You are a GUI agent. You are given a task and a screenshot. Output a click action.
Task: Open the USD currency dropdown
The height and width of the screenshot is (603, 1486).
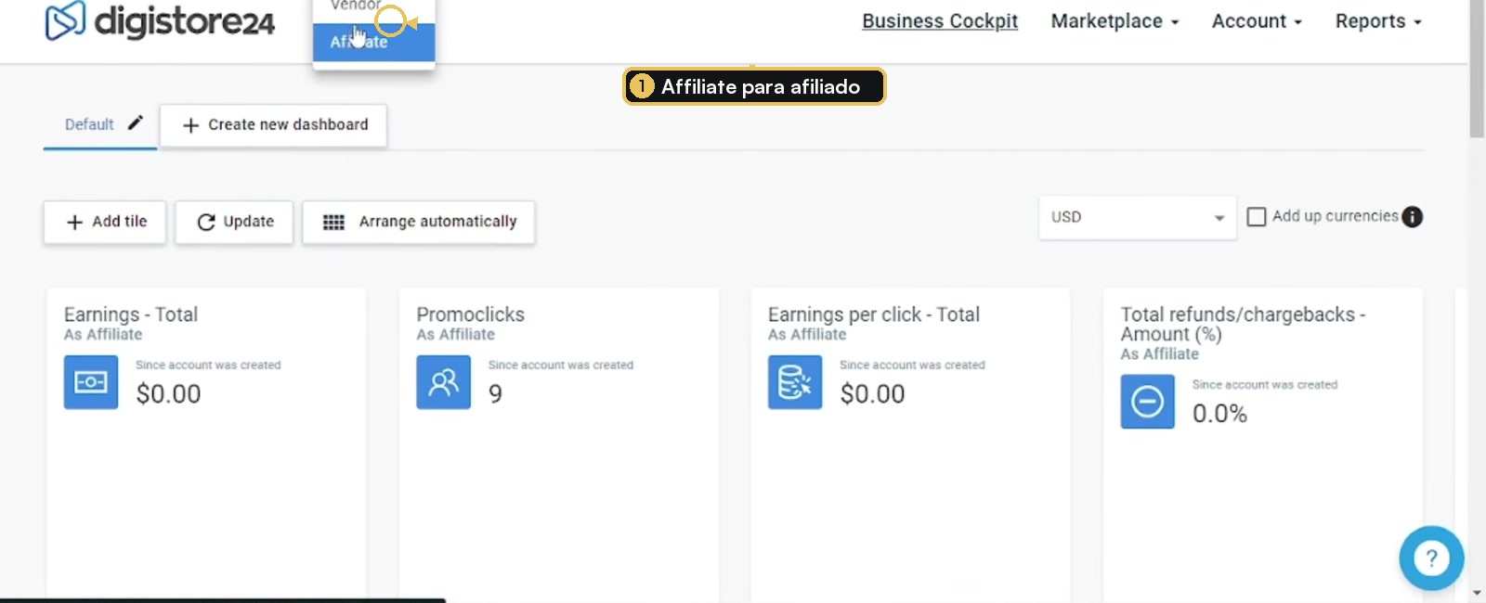[1137, 217]
